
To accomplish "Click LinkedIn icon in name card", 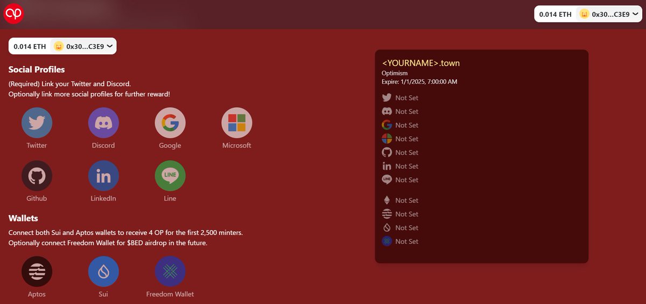I will (x=387, y=166).
